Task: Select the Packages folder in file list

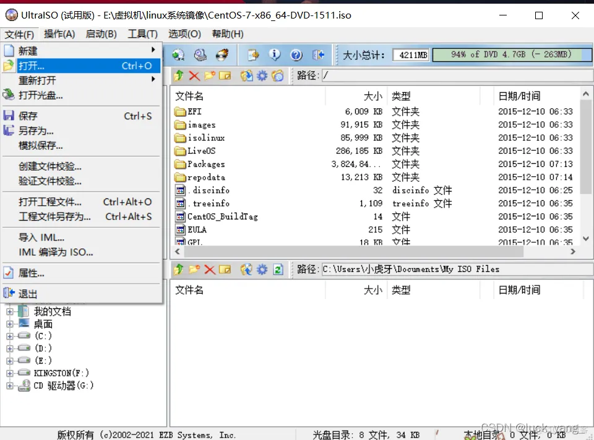Action: click(205, 164)
